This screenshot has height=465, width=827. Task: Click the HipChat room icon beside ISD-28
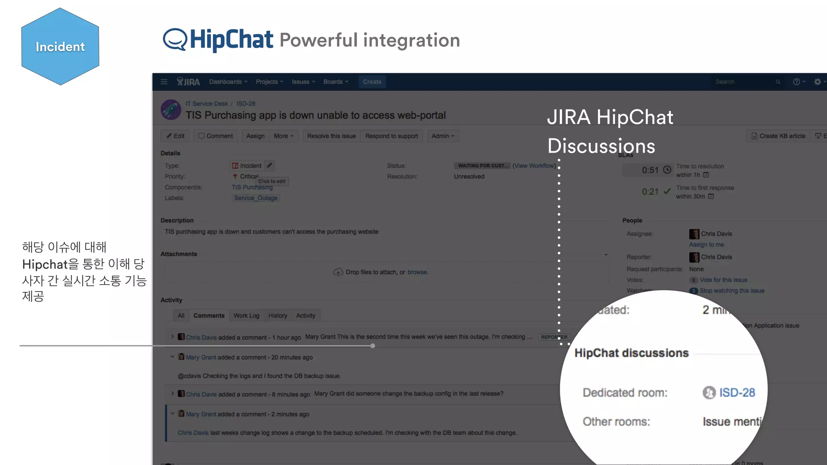[x=709, y=393]
